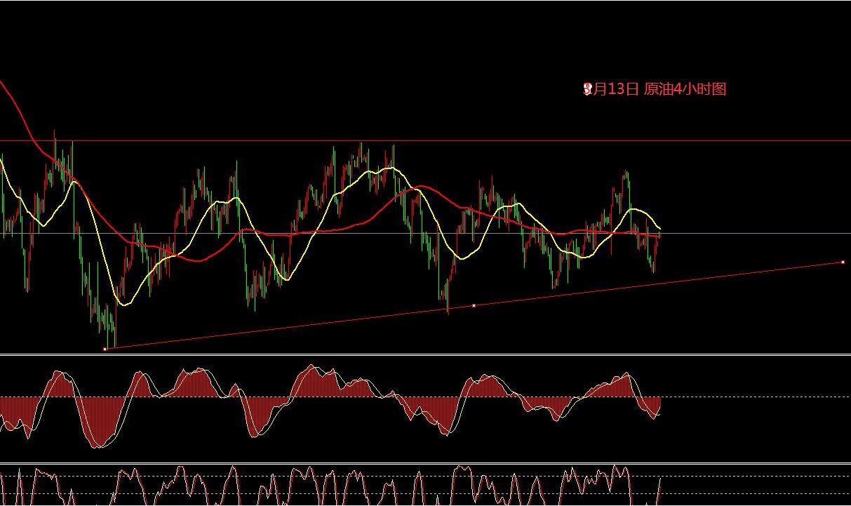The height and width of the screenshot is (506, 851).
Task: Click the last candlestick peak before the latest drop
Action: pos(626,173)
